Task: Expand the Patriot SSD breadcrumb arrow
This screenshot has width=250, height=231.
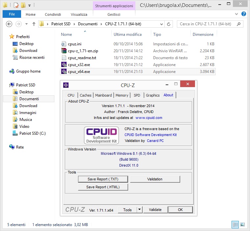Action: point(74,24)
